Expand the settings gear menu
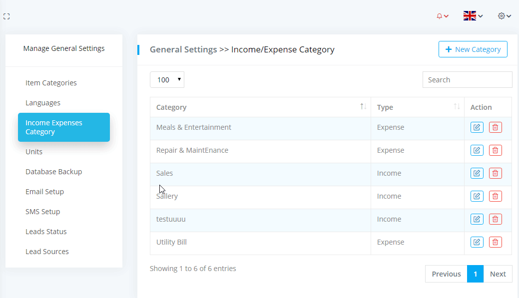The width and height of the screenshot is (519, 298). (x=505, y=16)
